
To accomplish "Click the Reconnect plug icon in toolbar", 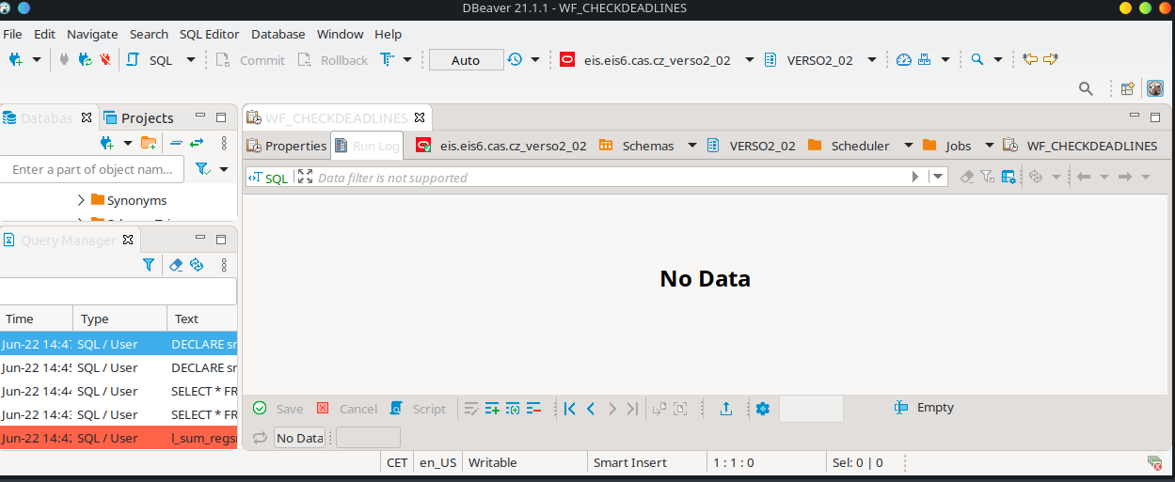I will click(85, 59).
